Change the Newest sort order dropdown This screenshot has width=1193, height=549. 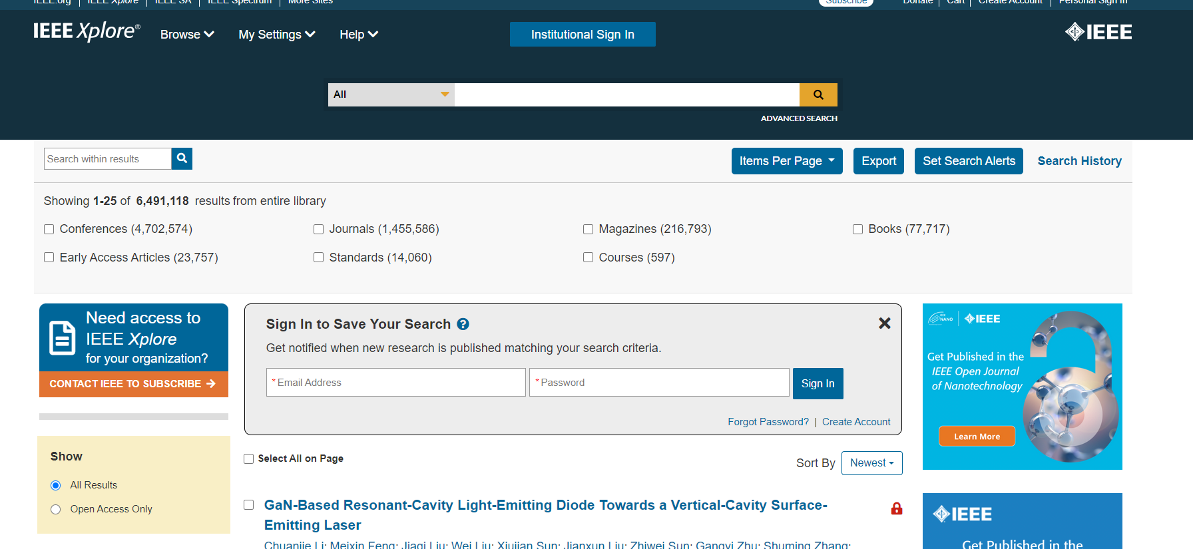pyautogui.click(x=871, y=463)
